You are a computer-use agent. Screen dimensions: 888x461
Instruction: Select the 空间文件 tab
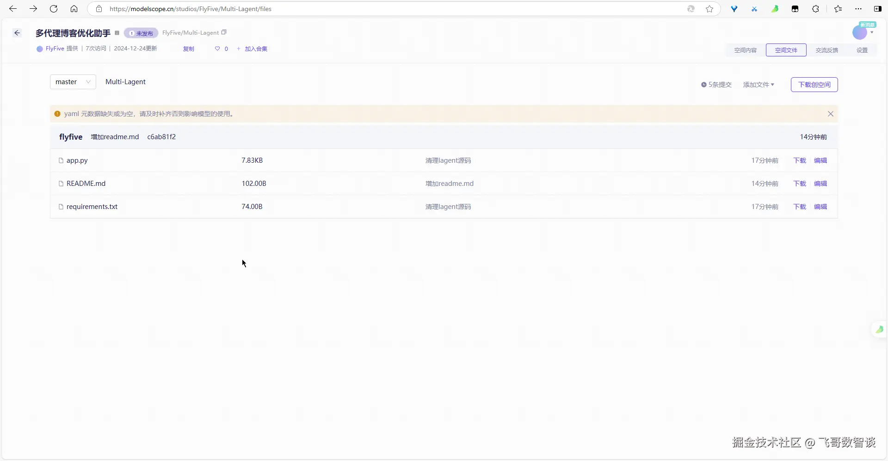786,50
